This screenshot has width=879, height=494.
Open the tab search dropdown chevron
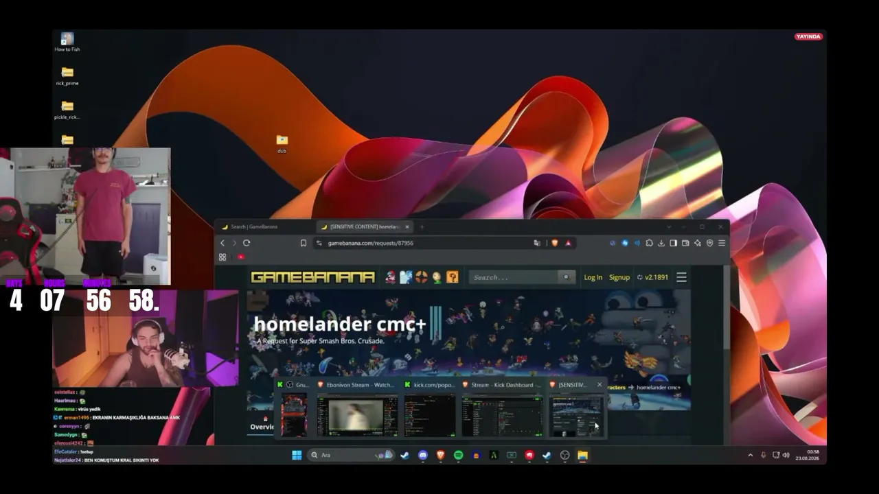(x=669, y=226)
